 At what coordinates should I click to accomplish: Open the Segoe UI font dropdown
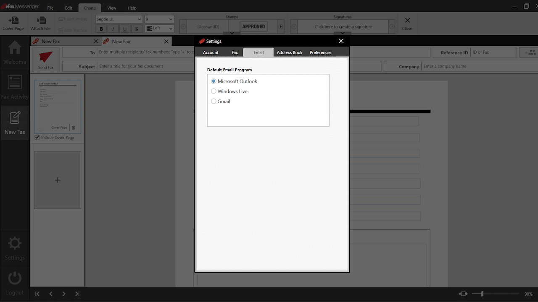(x=119, y=19)
